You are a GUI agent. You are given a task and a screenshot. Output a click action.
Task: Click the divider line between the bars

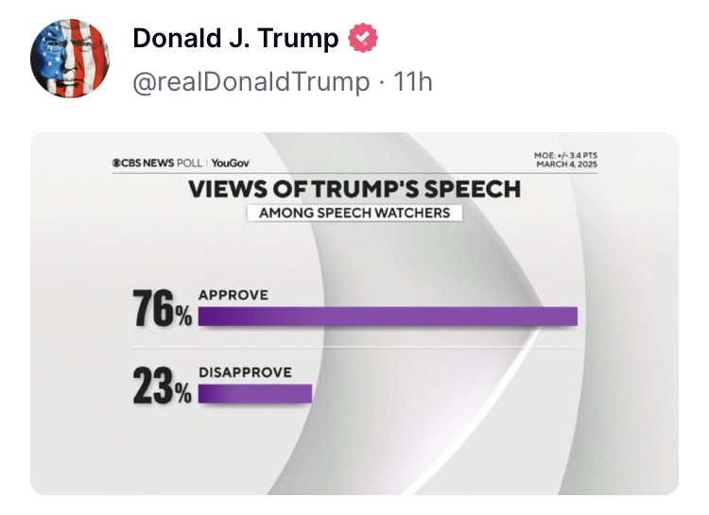(x=354, y=348)
